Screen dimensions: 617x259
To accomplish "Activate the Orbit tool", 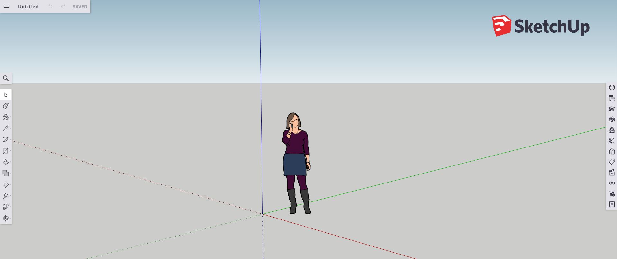I will tap(5, 218).
